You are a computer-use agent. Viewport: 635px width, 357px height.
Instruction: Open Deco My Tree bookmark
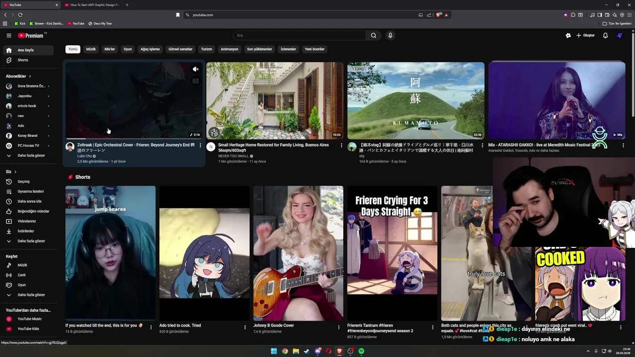pyautogui.click(x=100, y=23)
